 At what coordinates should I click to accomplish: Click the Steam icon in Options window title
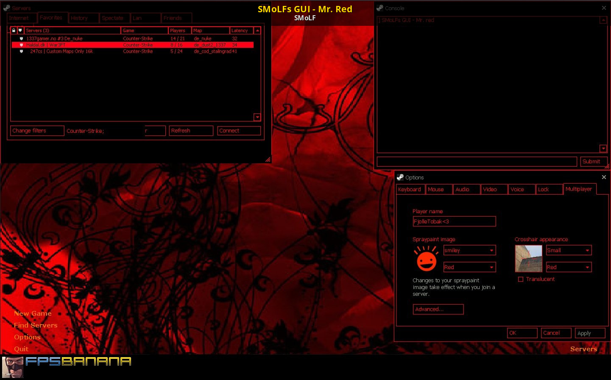(400, 177)
